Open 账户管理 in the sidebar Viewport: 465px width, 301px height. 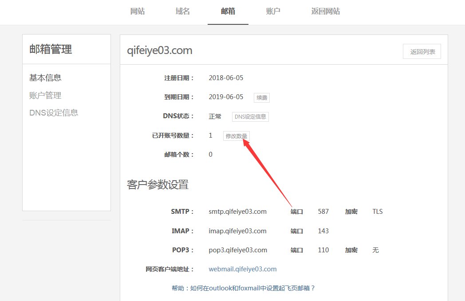pyautogui.click(x=45, y=95)
